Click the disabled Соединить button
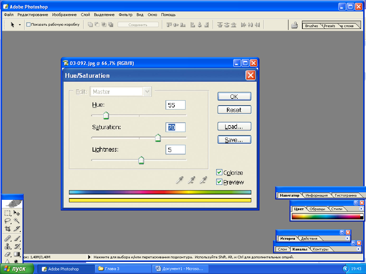The image size is (366, 274). [138, 25]
